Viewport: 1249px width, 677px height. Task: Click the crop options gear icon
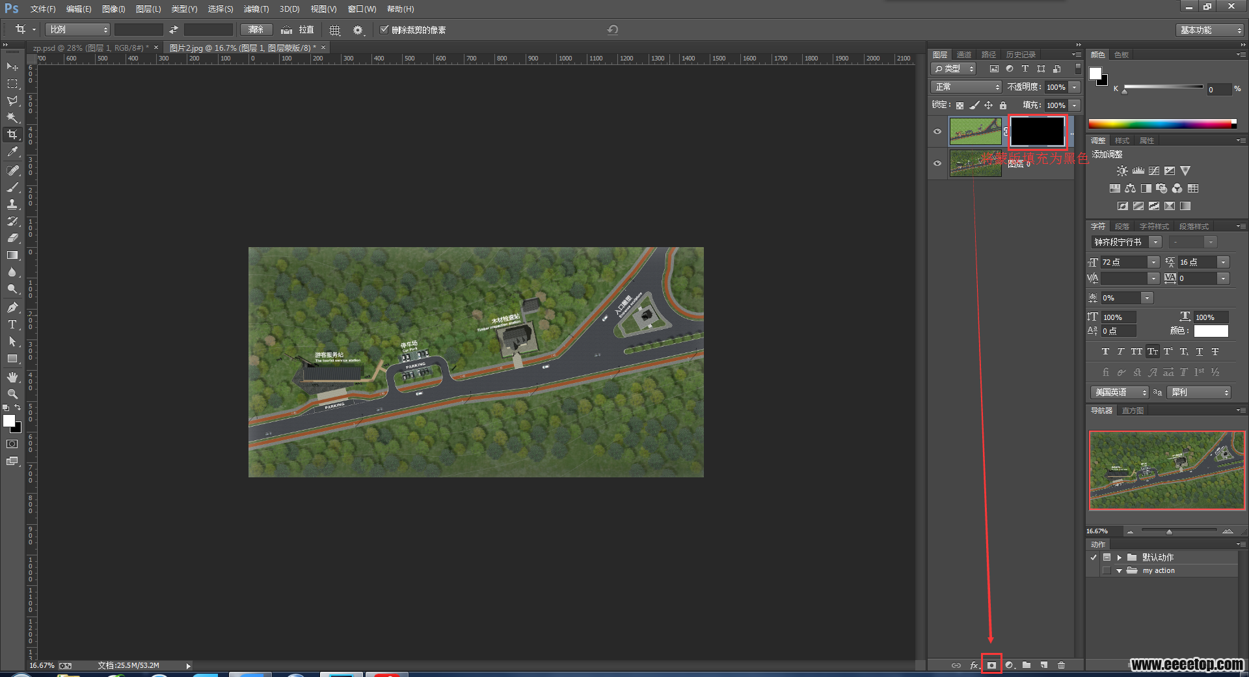coord(358,30)
